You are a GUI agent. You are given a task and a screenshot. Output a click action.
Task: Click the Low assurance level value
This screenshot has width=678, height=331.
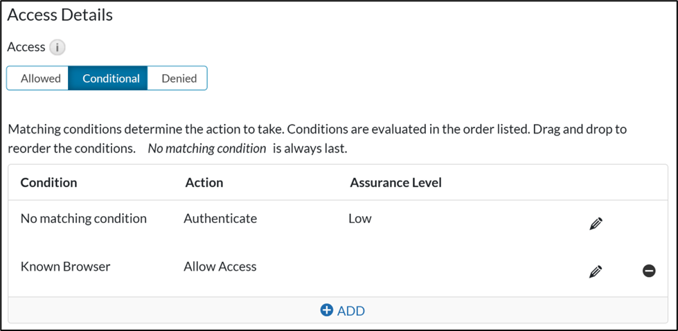click(x=360, y=219)
